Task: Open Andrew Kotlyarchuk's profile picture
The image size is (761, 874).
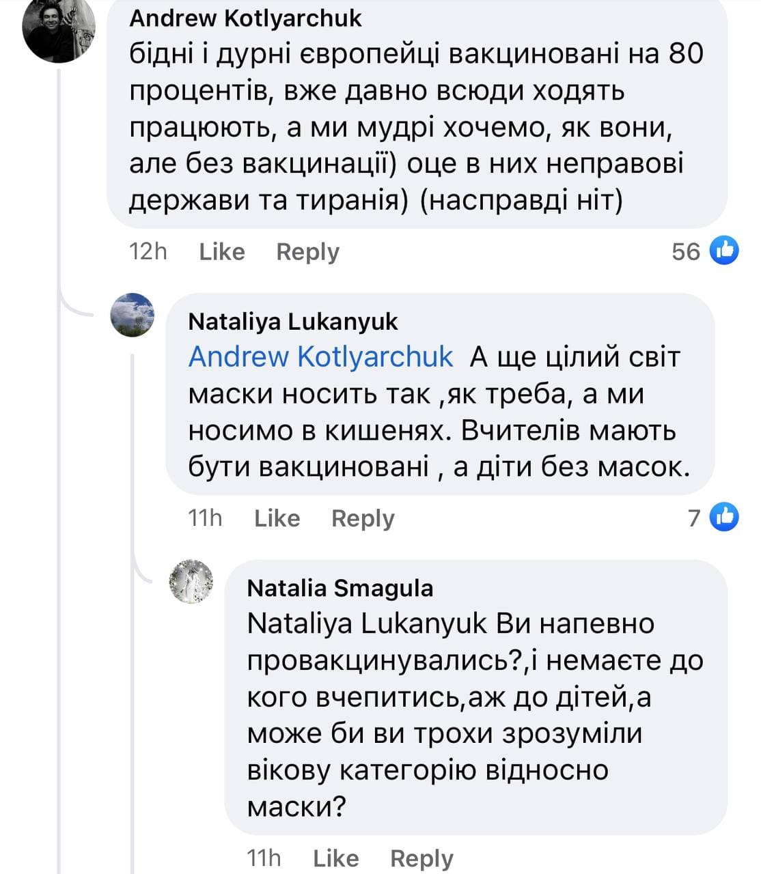Action: tap(59, 29)
